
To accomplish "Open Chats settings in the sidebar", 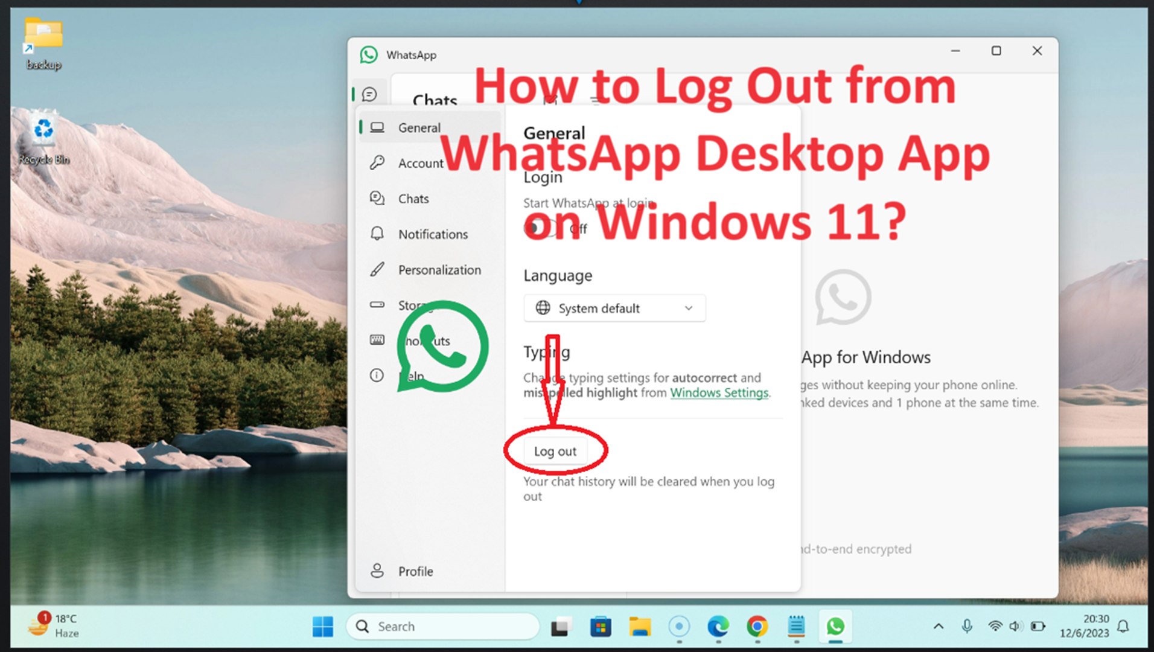I will [430, 199].
